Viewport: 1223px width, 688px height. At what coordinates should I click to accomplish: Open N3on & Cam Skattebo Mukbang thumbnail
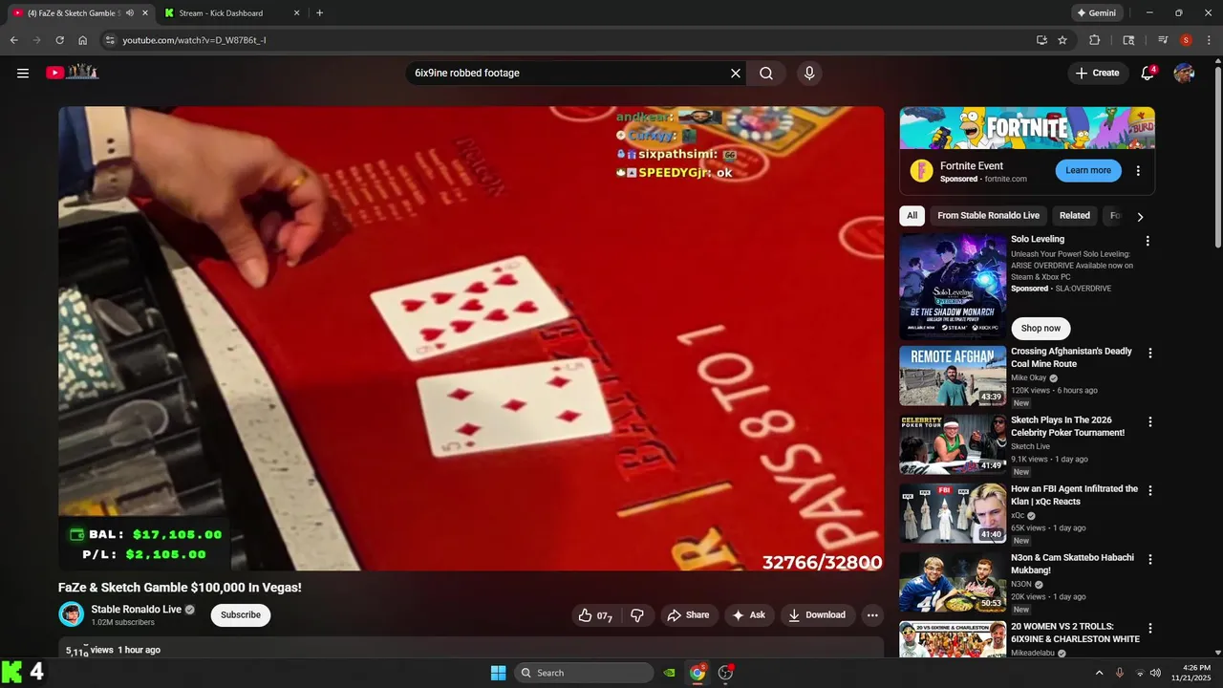coord(953,582)
